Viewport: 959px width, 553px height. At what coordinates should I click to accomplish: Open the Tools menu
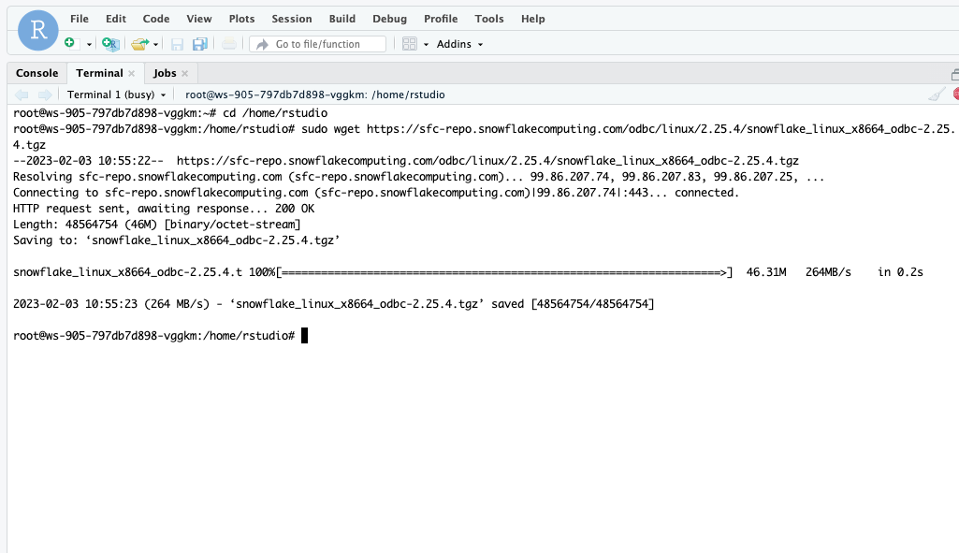click(x=489, y=19)
